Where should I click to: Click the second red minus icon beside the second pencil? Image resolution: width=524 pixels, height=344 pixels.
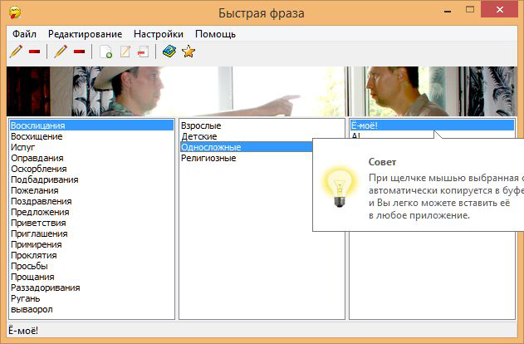[x=79, y=52]
